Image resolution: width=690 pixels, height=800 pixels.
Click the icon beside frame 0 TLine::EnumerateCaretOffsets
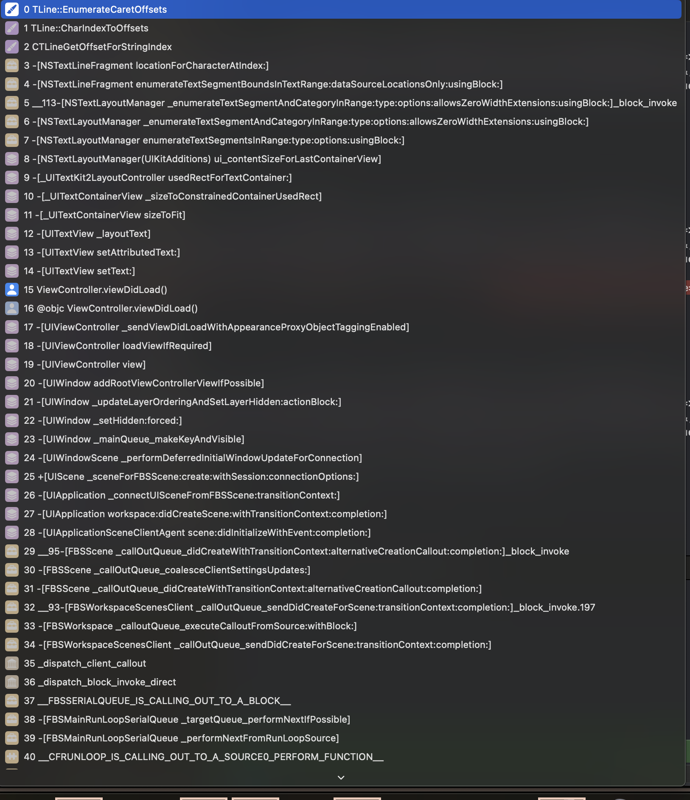coord(12,9)
